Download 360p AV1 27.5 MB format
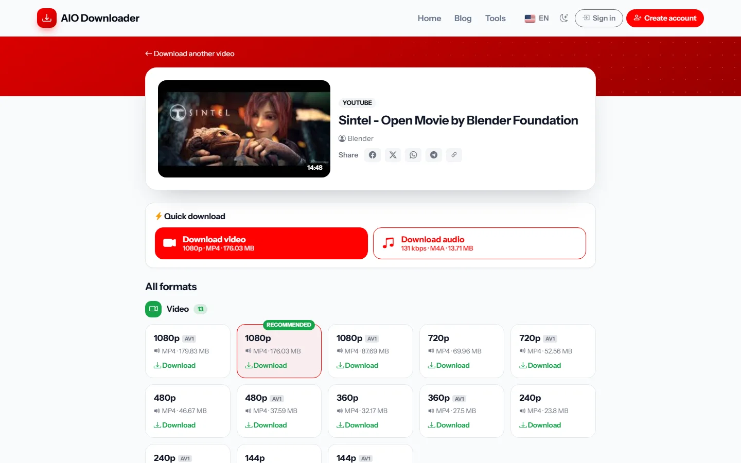The width and height of the screenshot is (741, 463). (x=449, y=425)
